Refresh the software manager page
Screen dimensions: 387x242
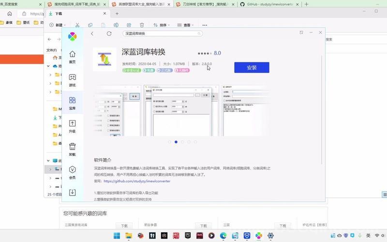[x=109, y=33]
